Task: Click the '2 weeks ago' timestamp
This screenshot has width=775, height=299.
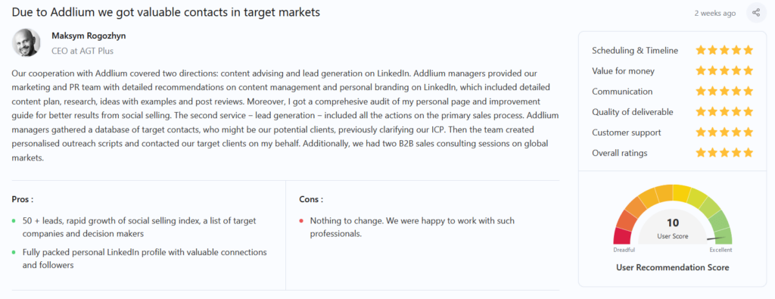Action: point(714,14)
